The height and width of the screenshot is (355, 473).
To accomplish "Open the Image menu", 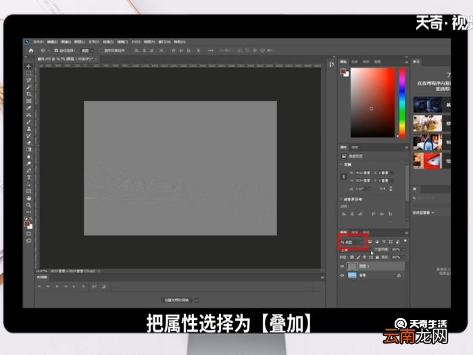I will click(x=66, y=42).
